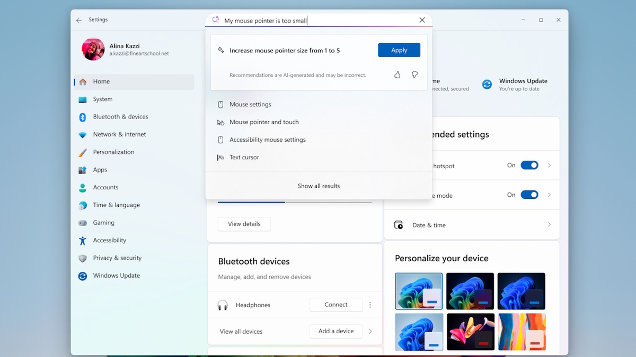The width and height of the screenshot is (636, 357).
Task: Click the back arrow in Settings title bar
Action: [x=79, y=20]
